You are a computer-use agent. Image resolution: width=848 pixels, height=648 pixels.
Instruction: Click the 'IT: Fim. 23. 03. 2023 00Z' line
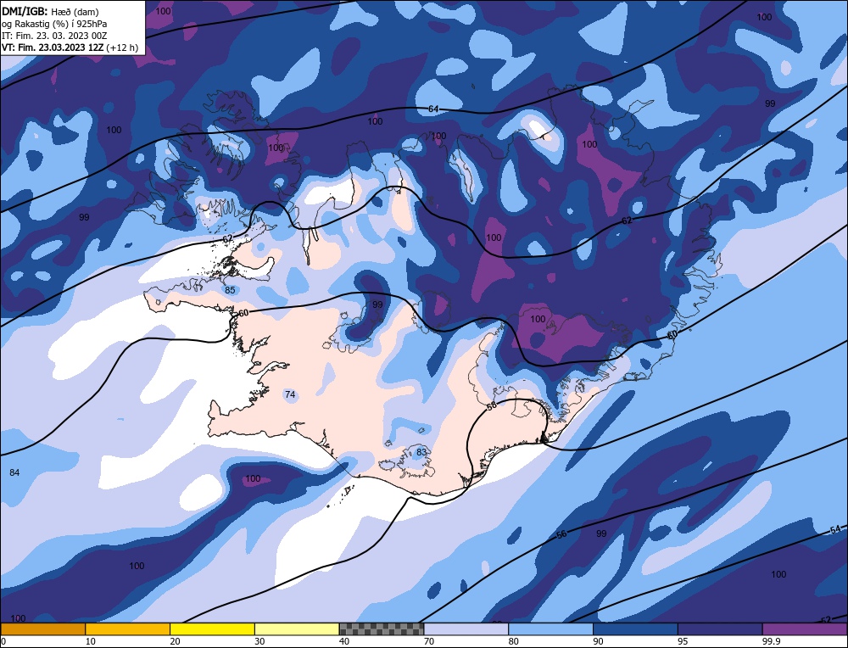tap(54, 36)
